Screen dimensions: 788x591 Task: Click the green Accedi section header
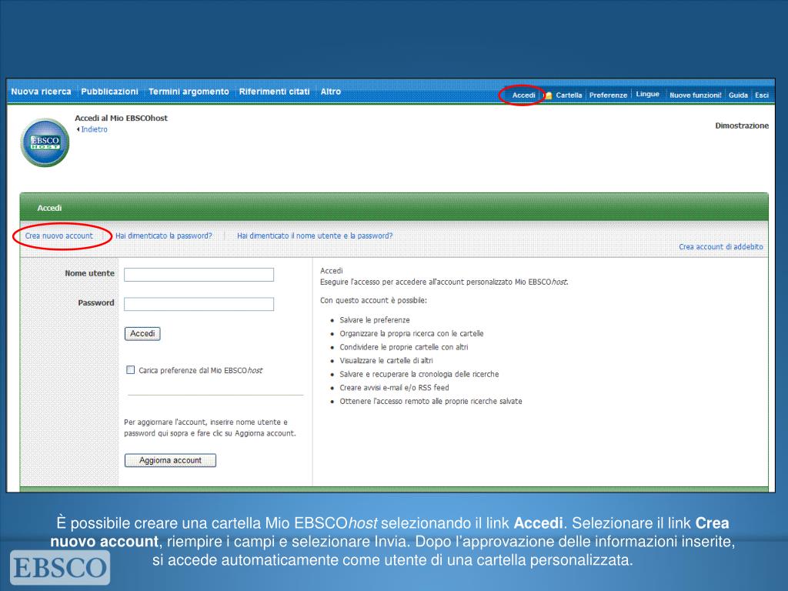[394, 208]
